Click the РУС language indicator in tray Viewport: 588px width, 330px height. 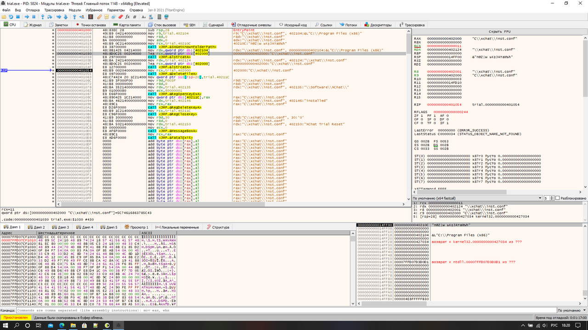pos(554,325)
